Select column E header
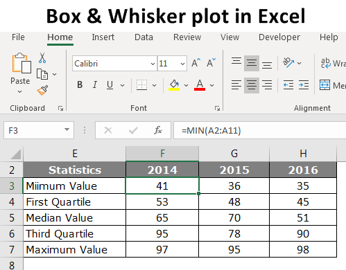Screen dimensions: 346x270 click(x=74, y=154)
